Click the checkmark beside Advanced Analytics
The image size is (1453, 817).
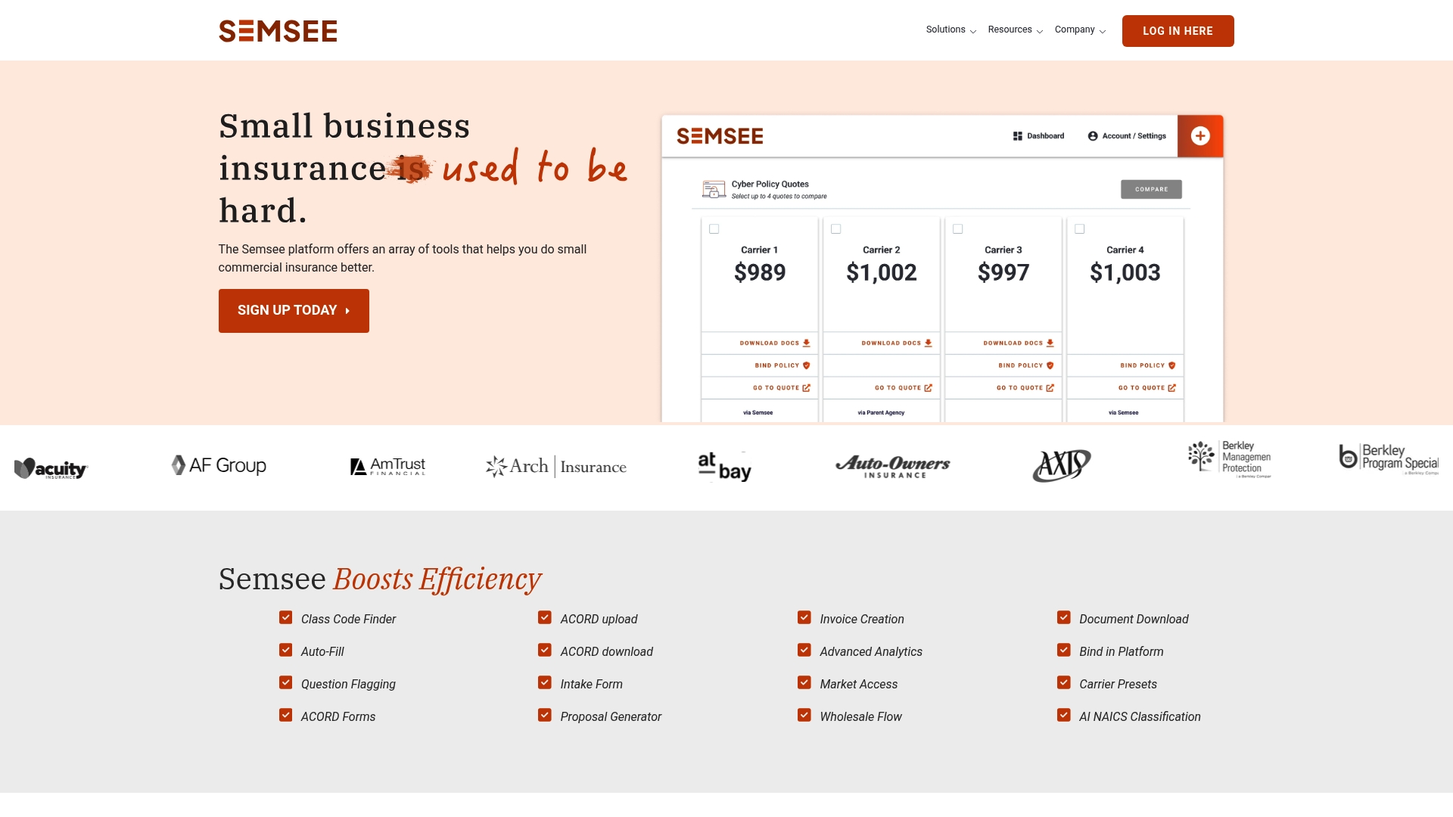804,651
